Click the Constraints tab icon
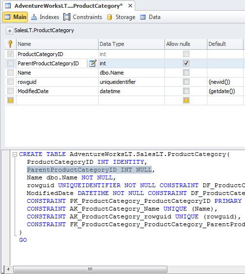This screenshot has width=245, height=274. point(67,17)
